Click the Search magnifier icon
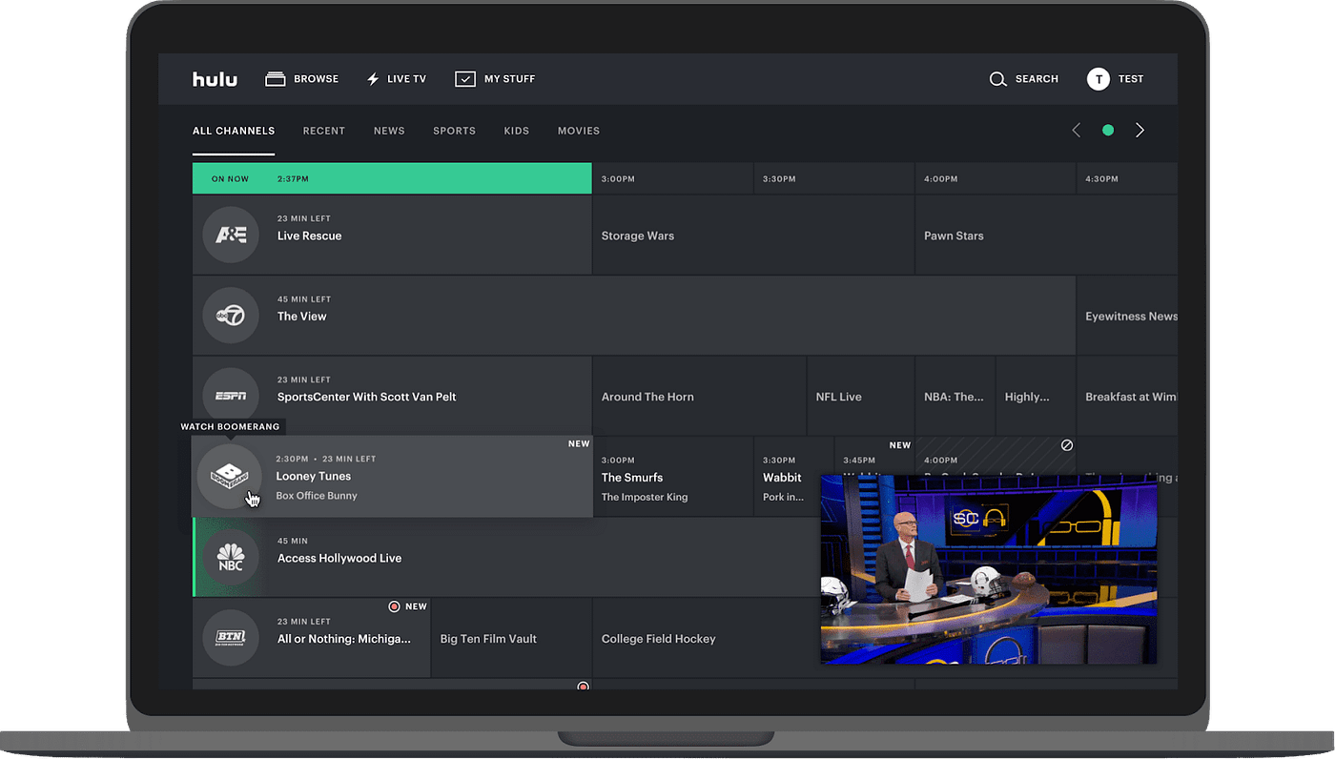The image size is (1335, 759). [x=997, y=79]
